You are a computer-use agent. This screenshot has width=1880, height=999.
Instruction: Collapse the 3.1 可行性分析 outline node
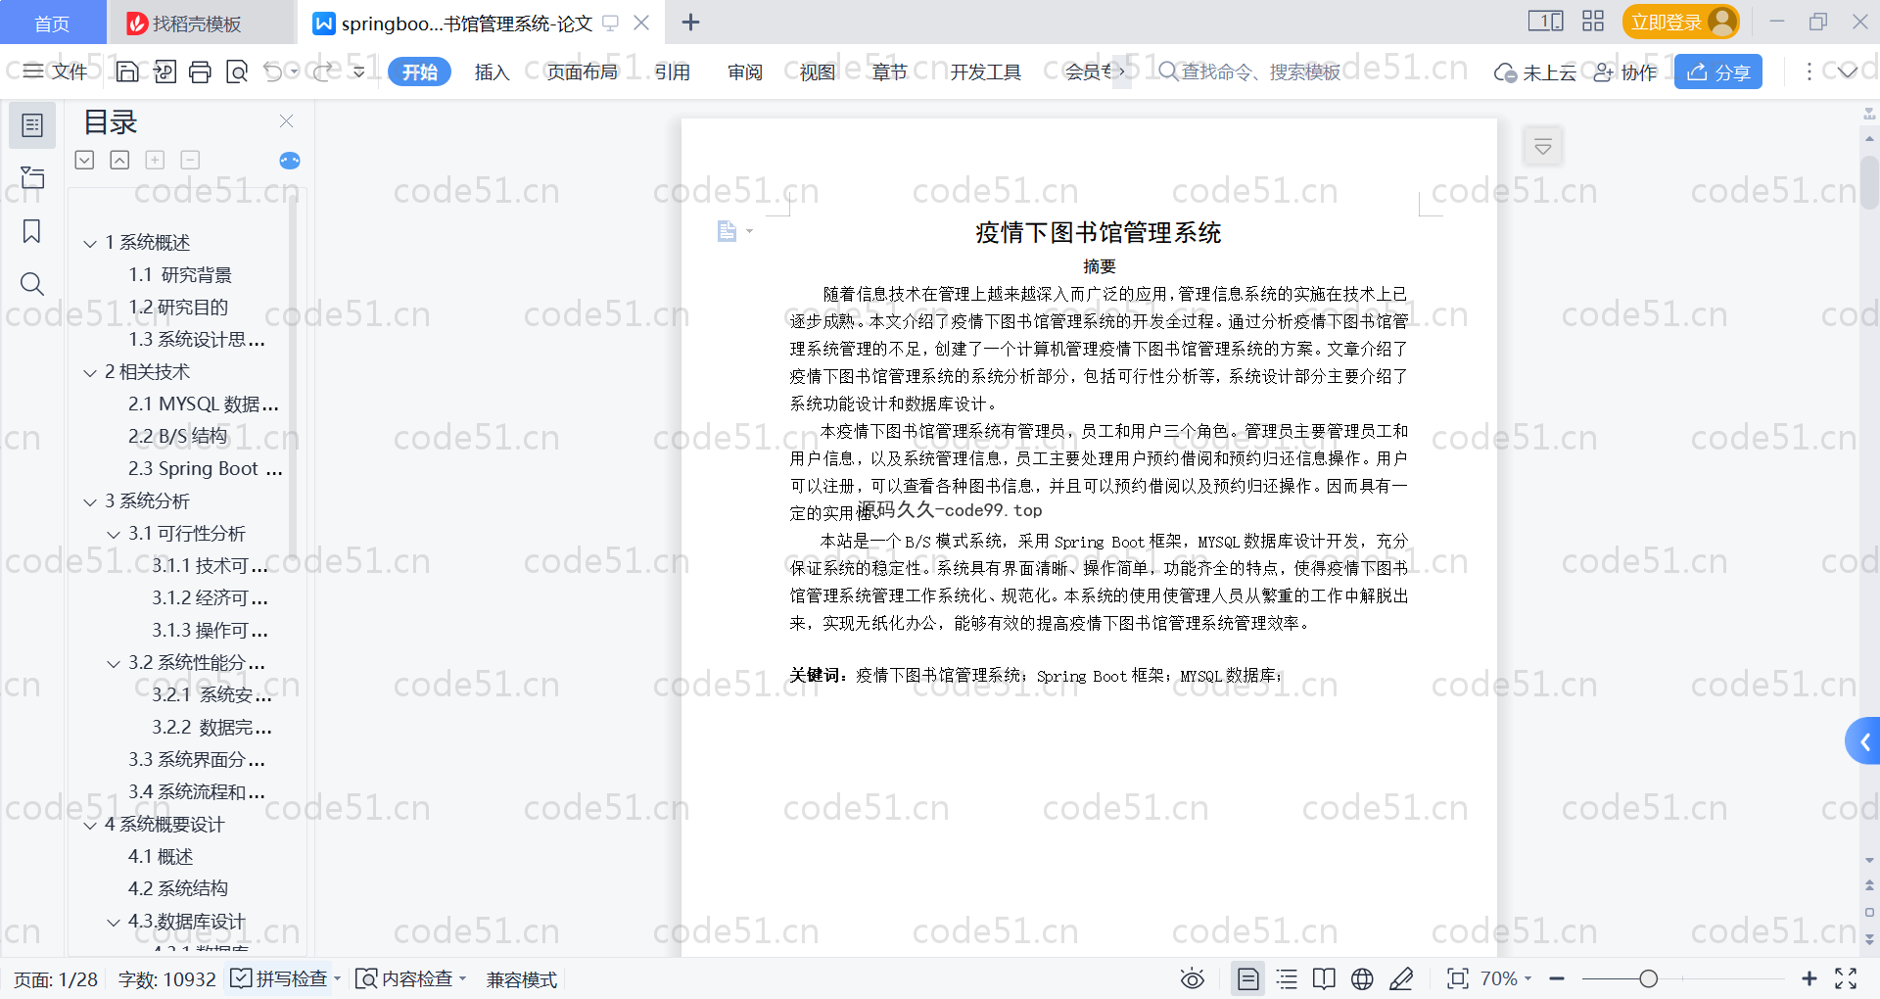pos(114,534)
